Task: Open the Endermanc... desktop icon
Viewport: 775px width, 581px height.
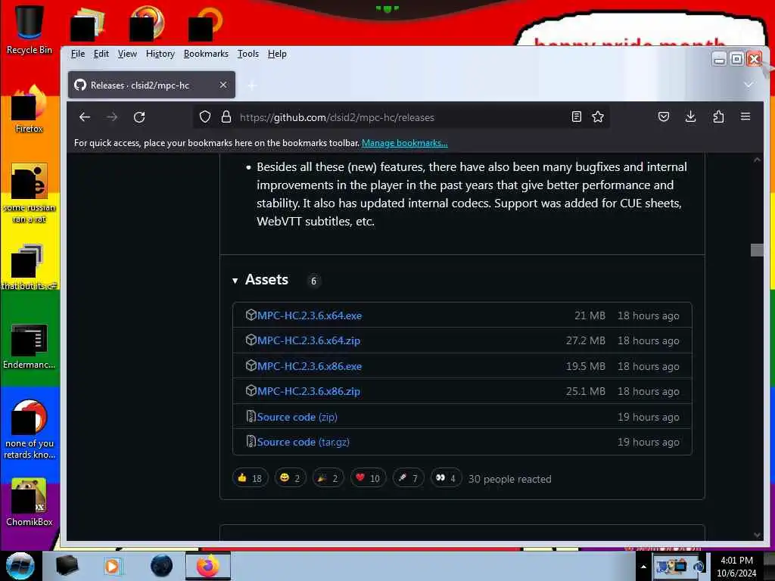Action: coord(30,346)
